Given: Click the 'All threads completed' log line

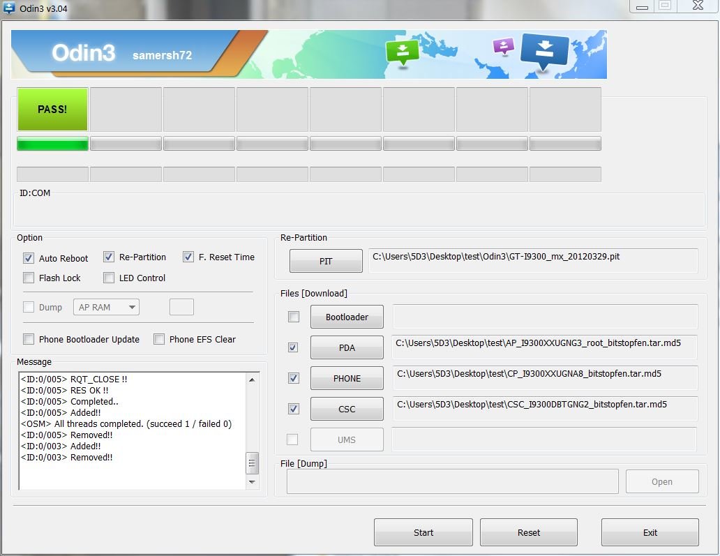Looking at the screenshot, I should (126, 423).
